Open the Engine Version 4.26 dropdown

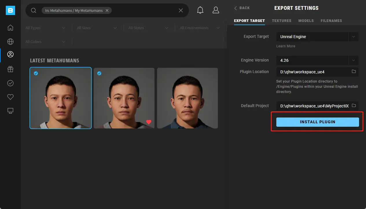(317, 60)
